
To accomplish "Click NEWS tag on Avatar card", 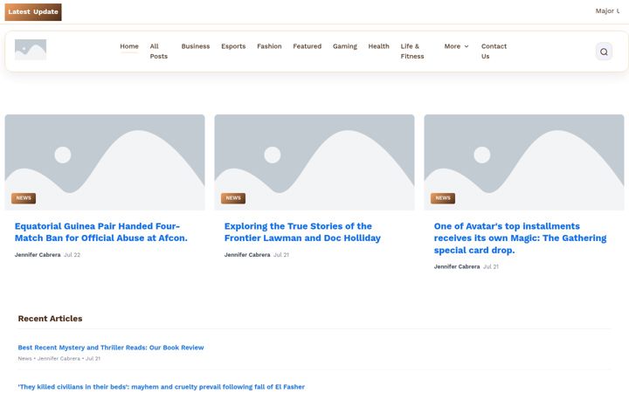I will (443, 198).
